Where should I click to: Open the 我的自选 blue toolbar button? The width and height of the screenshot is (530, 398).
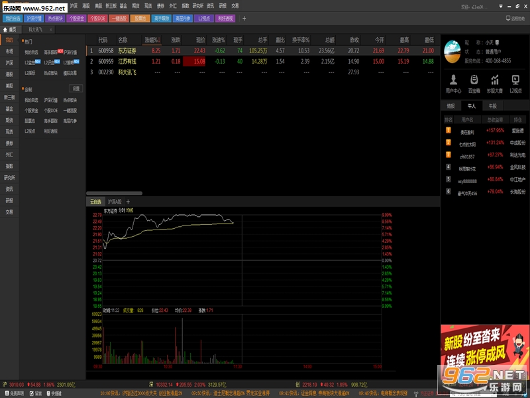[13, 19]
